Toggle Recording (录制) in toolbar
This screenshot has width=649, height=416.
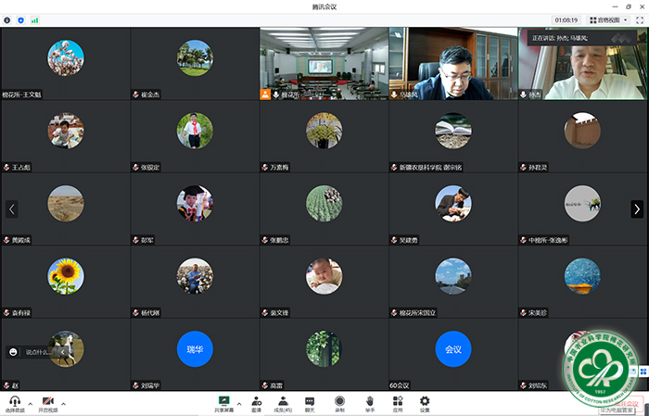click(340, 402)
